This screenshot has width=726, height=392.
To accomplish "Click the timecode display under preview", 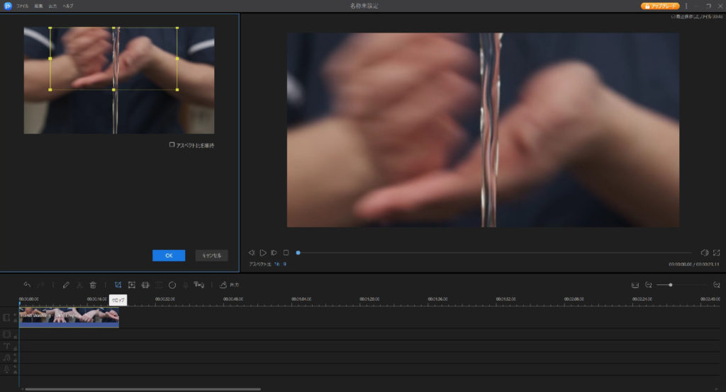I will point(693,265).
